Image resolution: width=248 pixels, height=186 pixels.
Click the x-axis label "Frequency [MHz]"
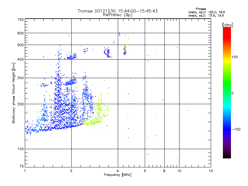tap(117, 175)
